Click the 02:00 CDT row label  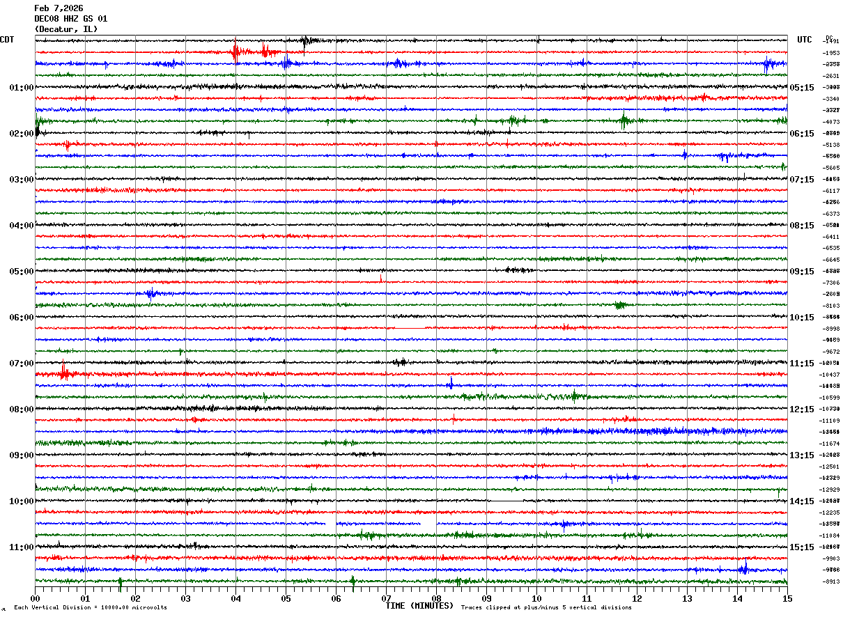22,134
